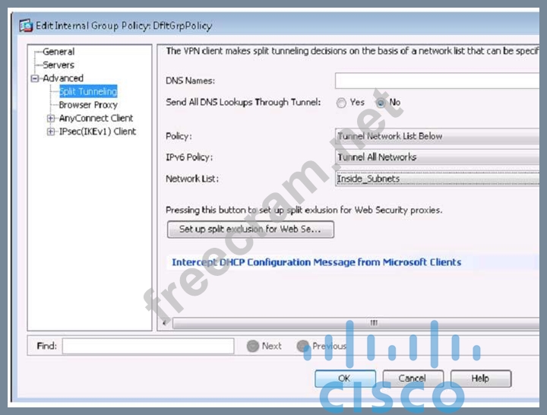Select Split Tunneling in the tree
This screenshot has height=415, width=547.
coord(88,92)
